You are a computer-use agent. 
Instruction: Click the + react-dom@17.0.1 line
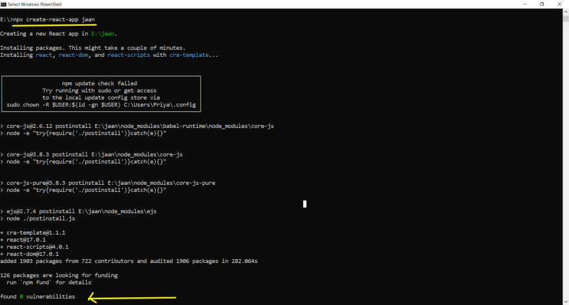coord(29,254)
